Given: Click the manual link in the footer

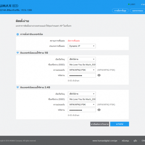Looking at the screenshot, I should click(135, 141).
